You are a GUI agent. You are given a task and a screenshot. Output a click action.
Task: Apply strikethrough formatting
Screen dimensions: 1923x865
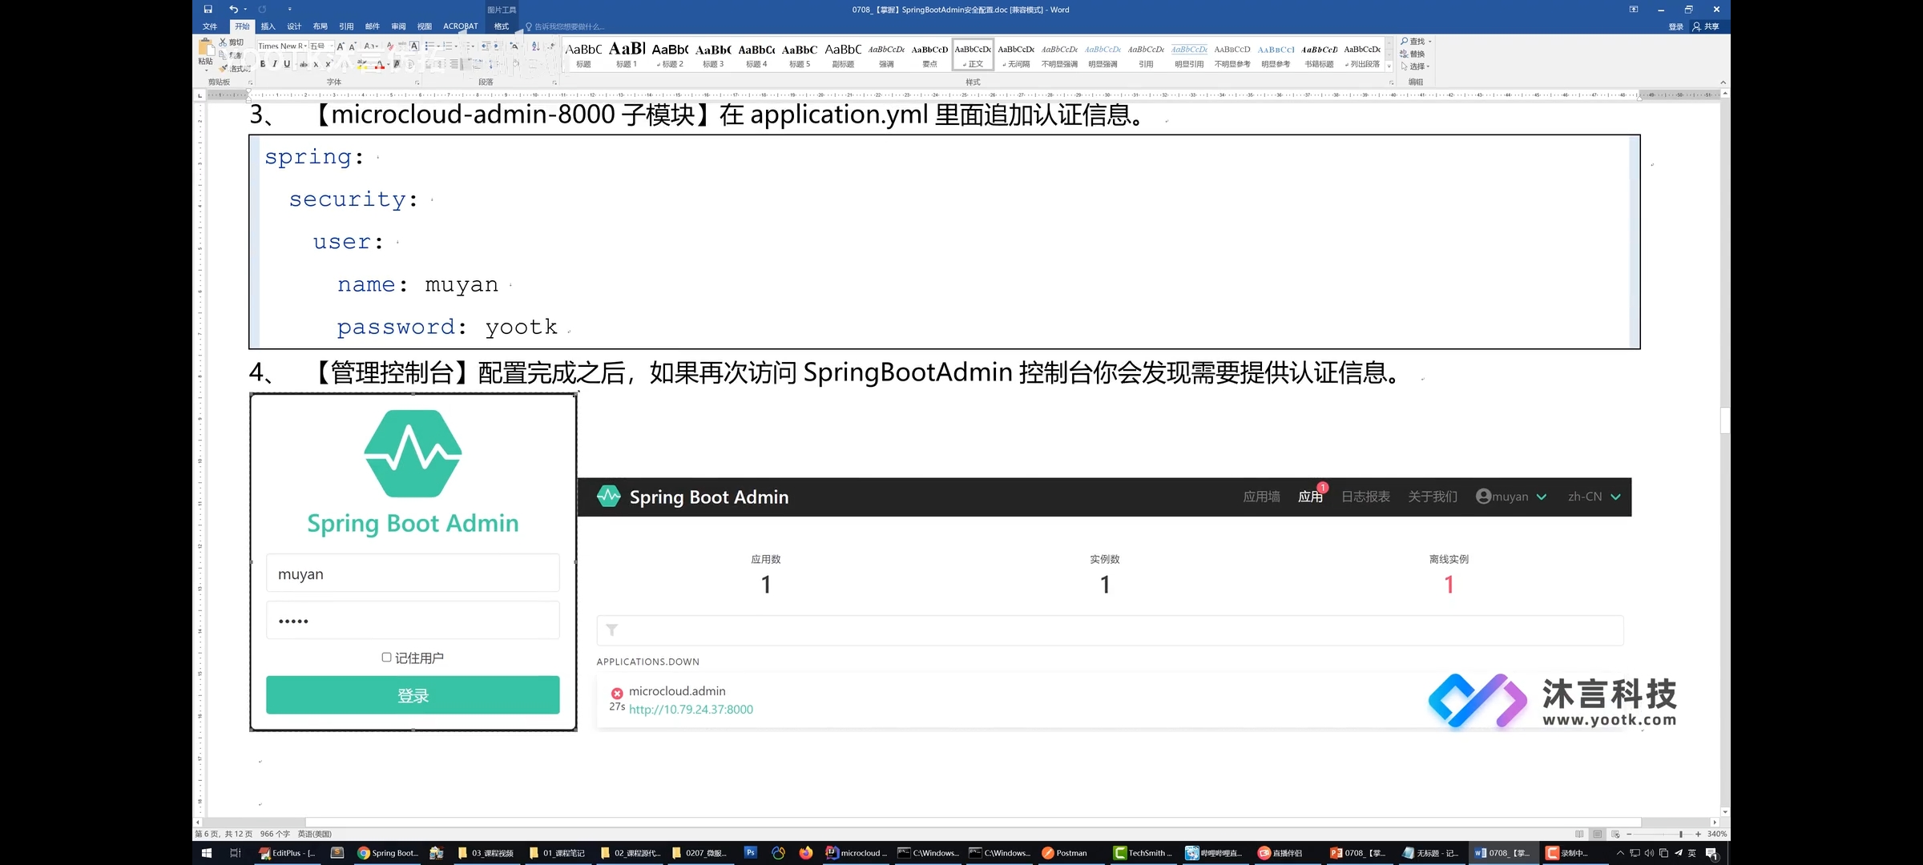[x=304, y=64]
